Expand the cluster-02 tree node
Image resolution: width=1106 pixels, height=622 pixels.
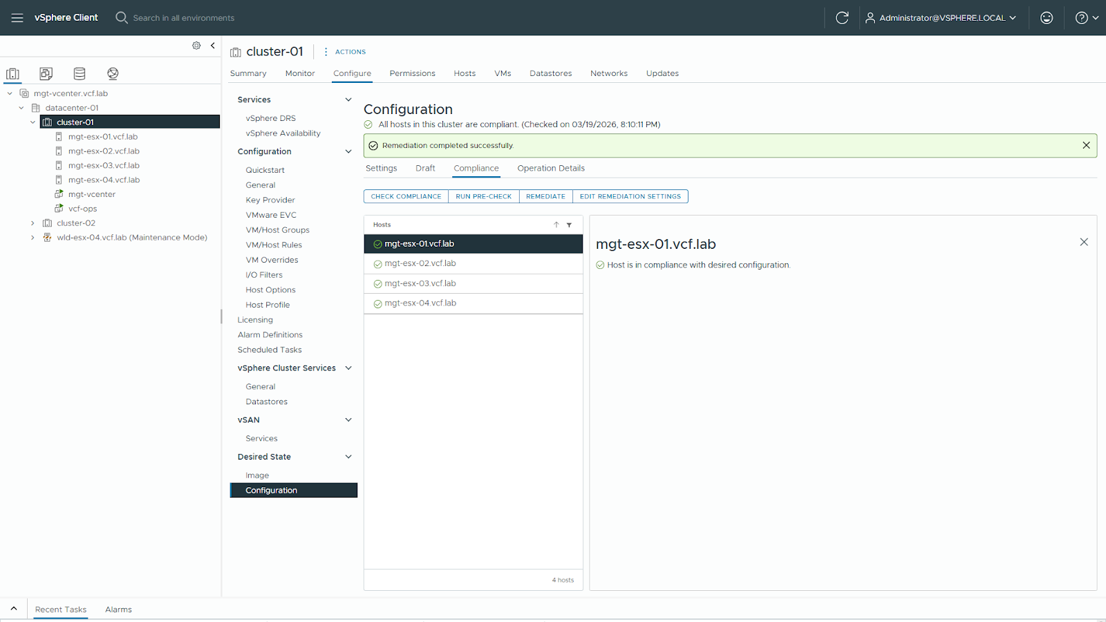point(32,223)
